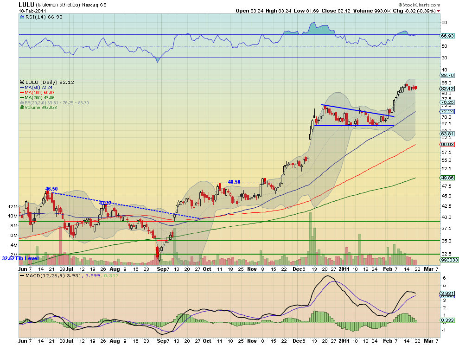The height and width of the screenshot is (345, 459).
Task: Click the 32.52 Fib Level label
Action: pyautogui.click(x=20, y=258)
